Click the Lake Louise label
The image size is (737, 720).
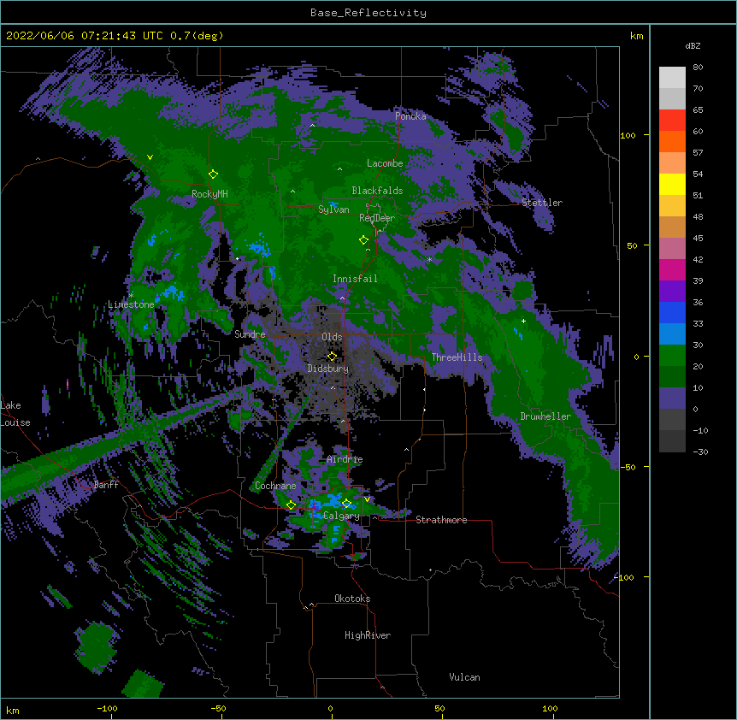[15, 414]
